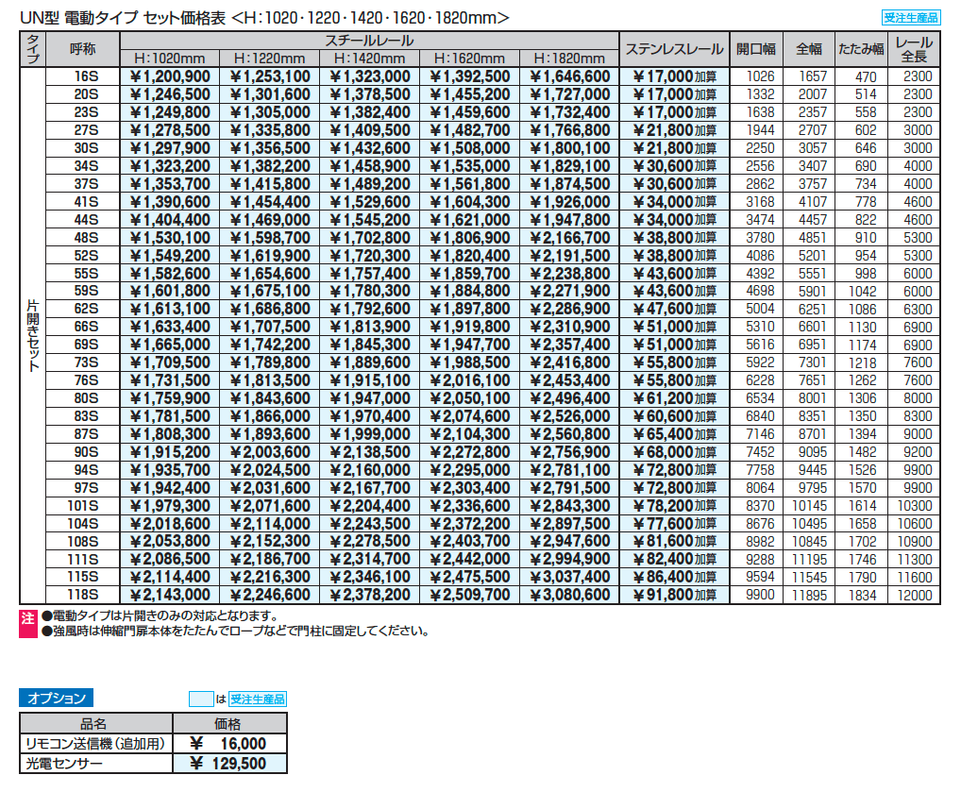Select the オプション section header
The image size is (961, 792).
[x=56, y=699]
